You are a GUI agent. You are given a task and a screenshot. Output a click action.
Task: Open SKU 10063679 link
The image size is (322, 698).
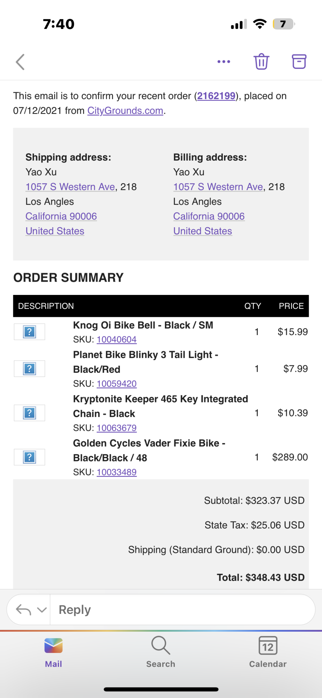[117, 428]
